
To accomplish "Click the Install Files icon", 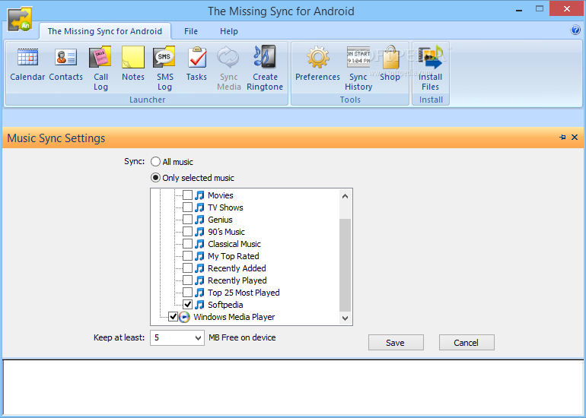I will tap(430, 58).
